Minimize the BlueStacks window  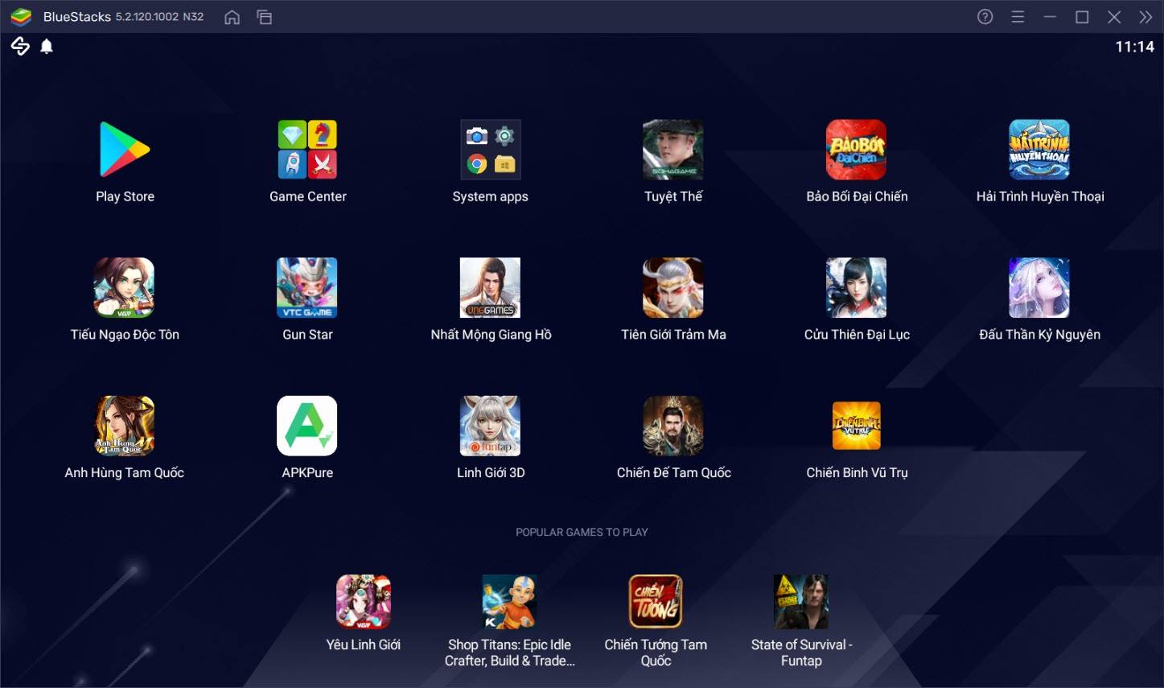click(1050, 17)
